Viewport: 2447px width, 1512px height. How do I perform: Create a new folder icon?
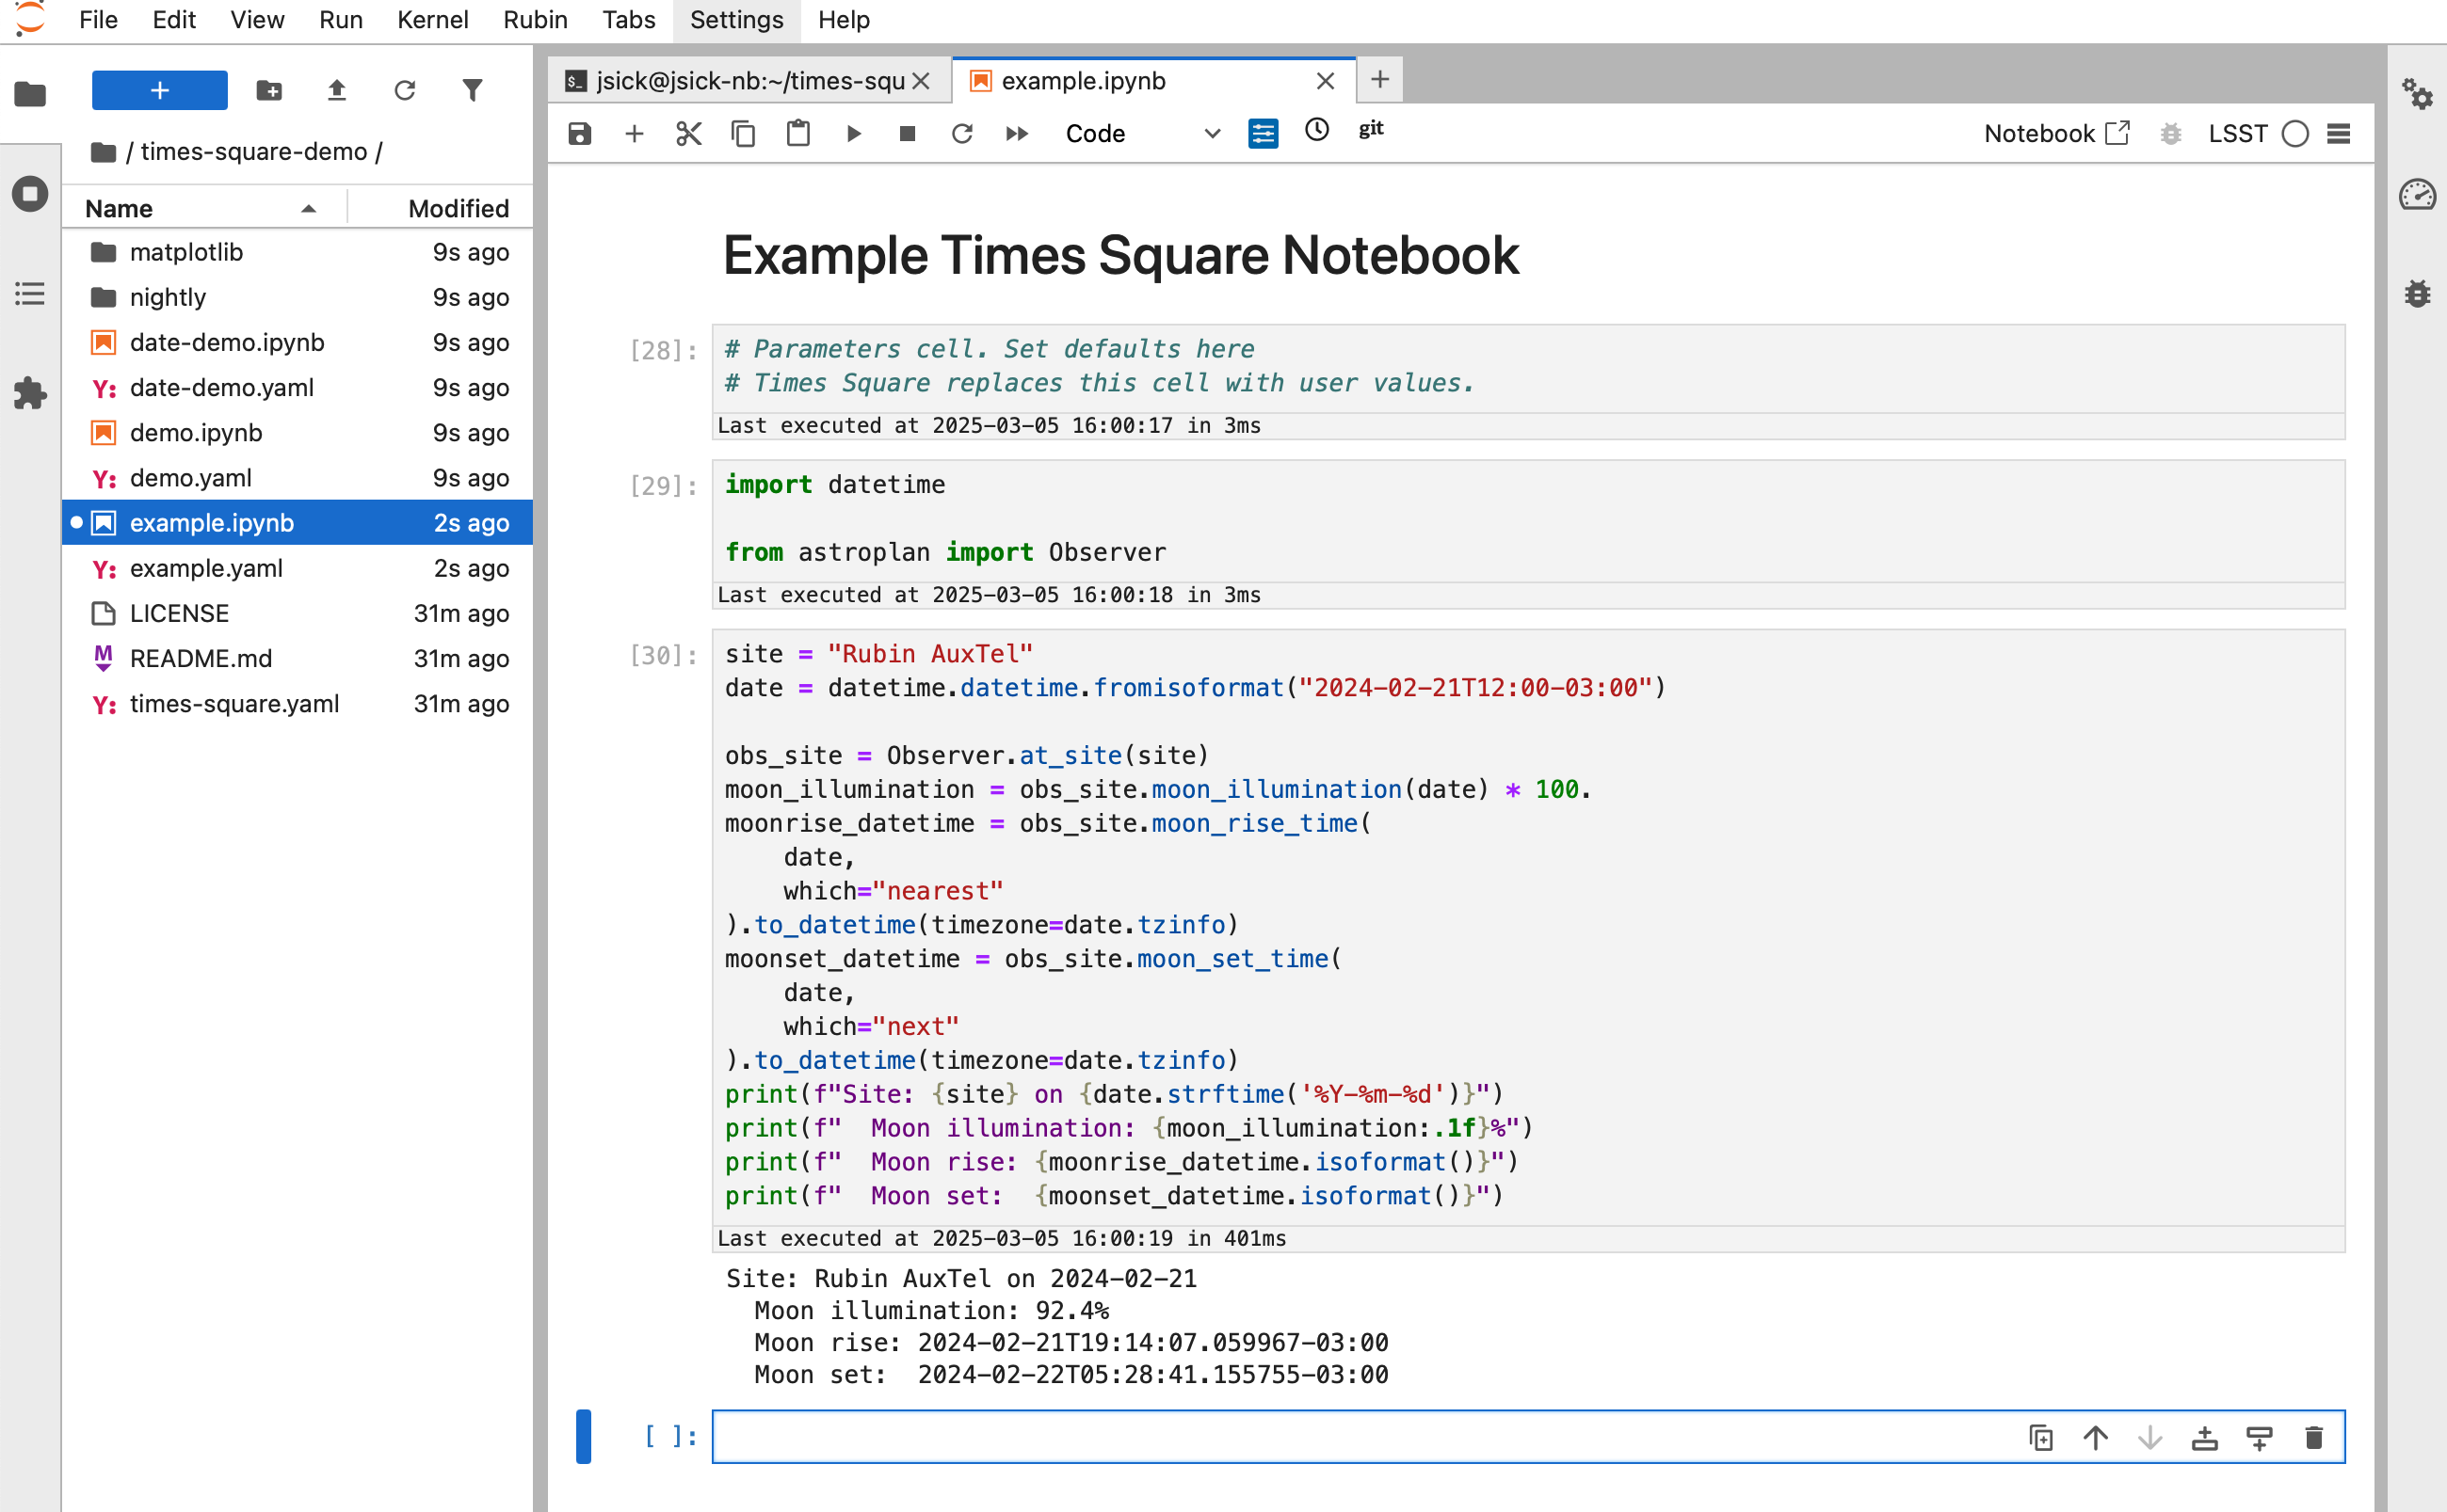[269, 91]
